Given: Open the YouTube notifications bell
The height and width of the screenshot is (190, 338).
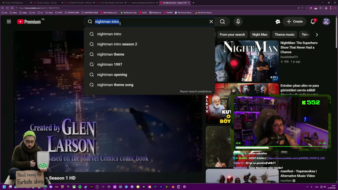Looking at the screenshot, I should point(313,22).
